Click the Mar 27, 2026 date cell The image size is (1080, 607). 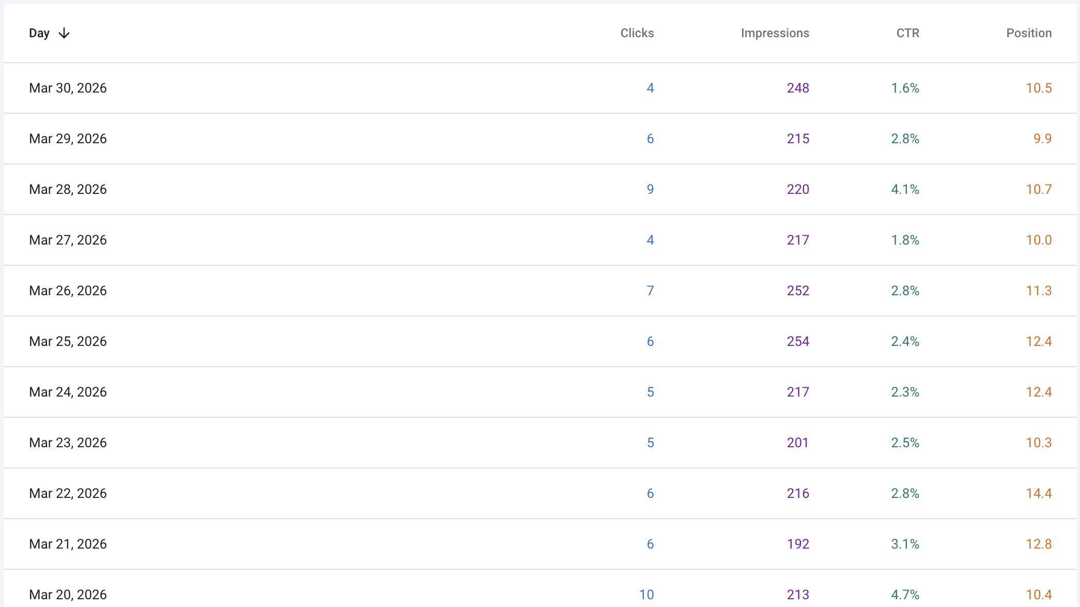68,240
